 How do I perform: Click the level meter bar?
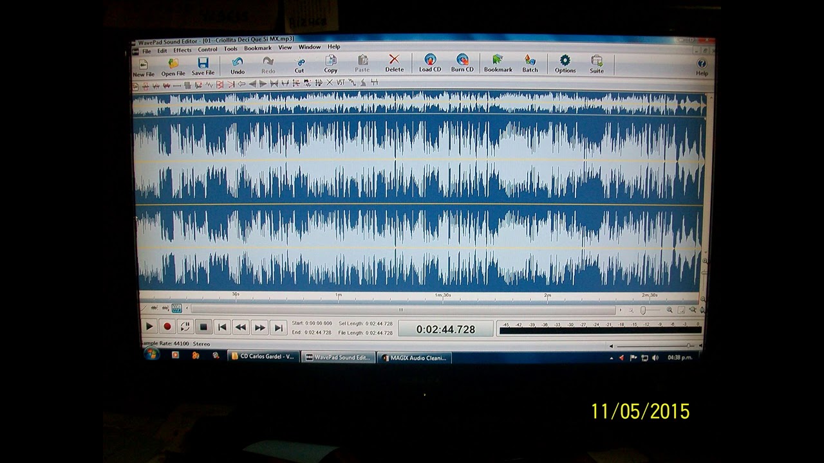(x=600, y=331)
